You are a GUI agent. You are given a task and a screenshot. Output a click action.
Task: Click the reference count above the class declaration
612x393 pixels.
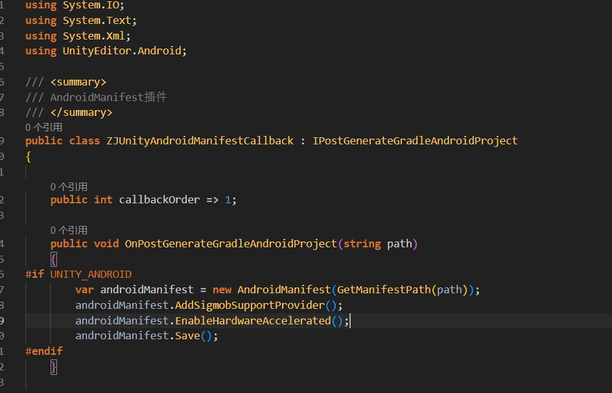(43, 128)
